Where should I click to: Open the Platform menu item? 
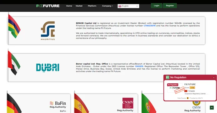[x=92, y=6]
